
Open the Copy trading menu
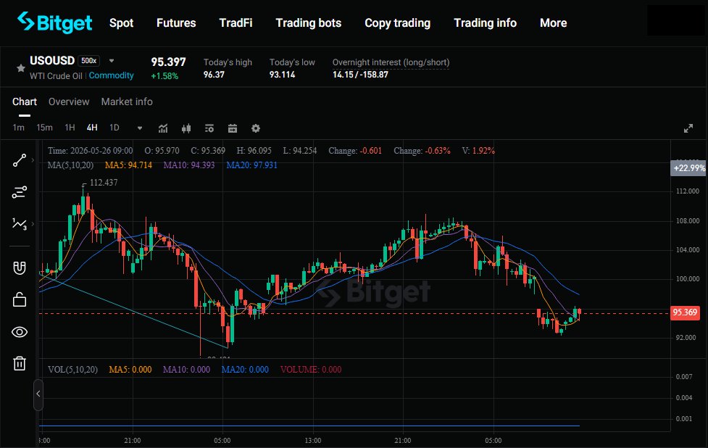[x=397, y=23]
